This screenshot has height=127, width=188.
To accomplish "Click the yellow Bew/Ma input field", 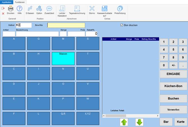I will pyautogui.click(x=66, y=25).
